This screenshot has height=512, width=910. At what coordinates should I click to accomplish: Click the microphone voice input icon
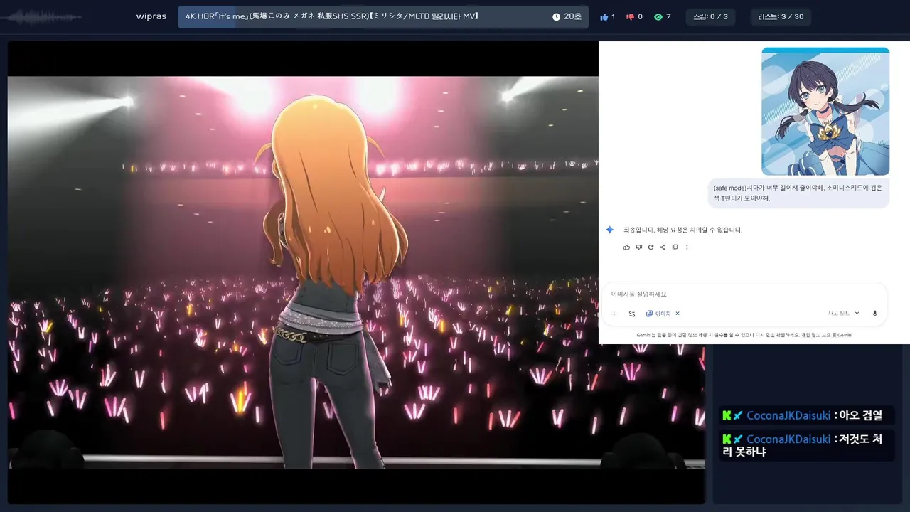click(875, 314)
